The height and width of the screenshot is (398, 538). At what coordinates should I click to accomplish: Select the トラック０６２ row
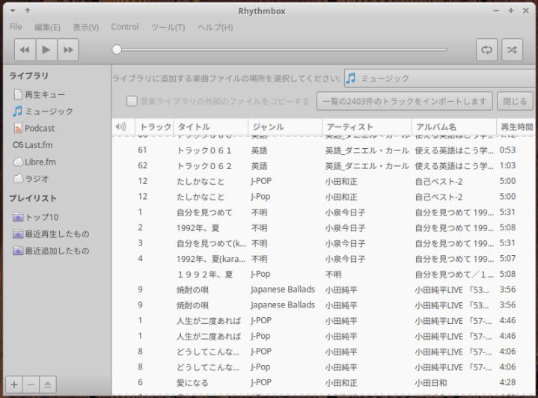pos(323,166)
